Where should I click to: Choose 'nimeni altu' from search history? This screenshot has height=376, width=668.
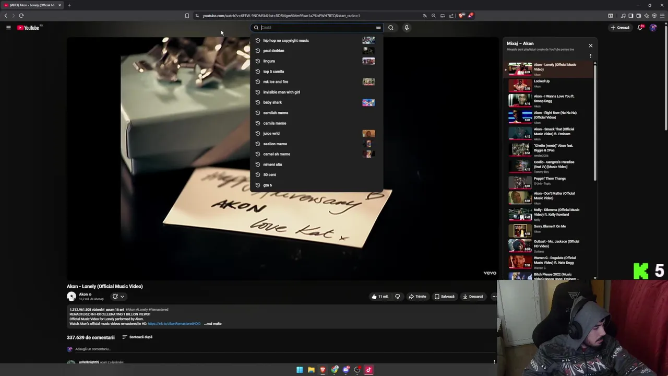[x=317, y=164]
